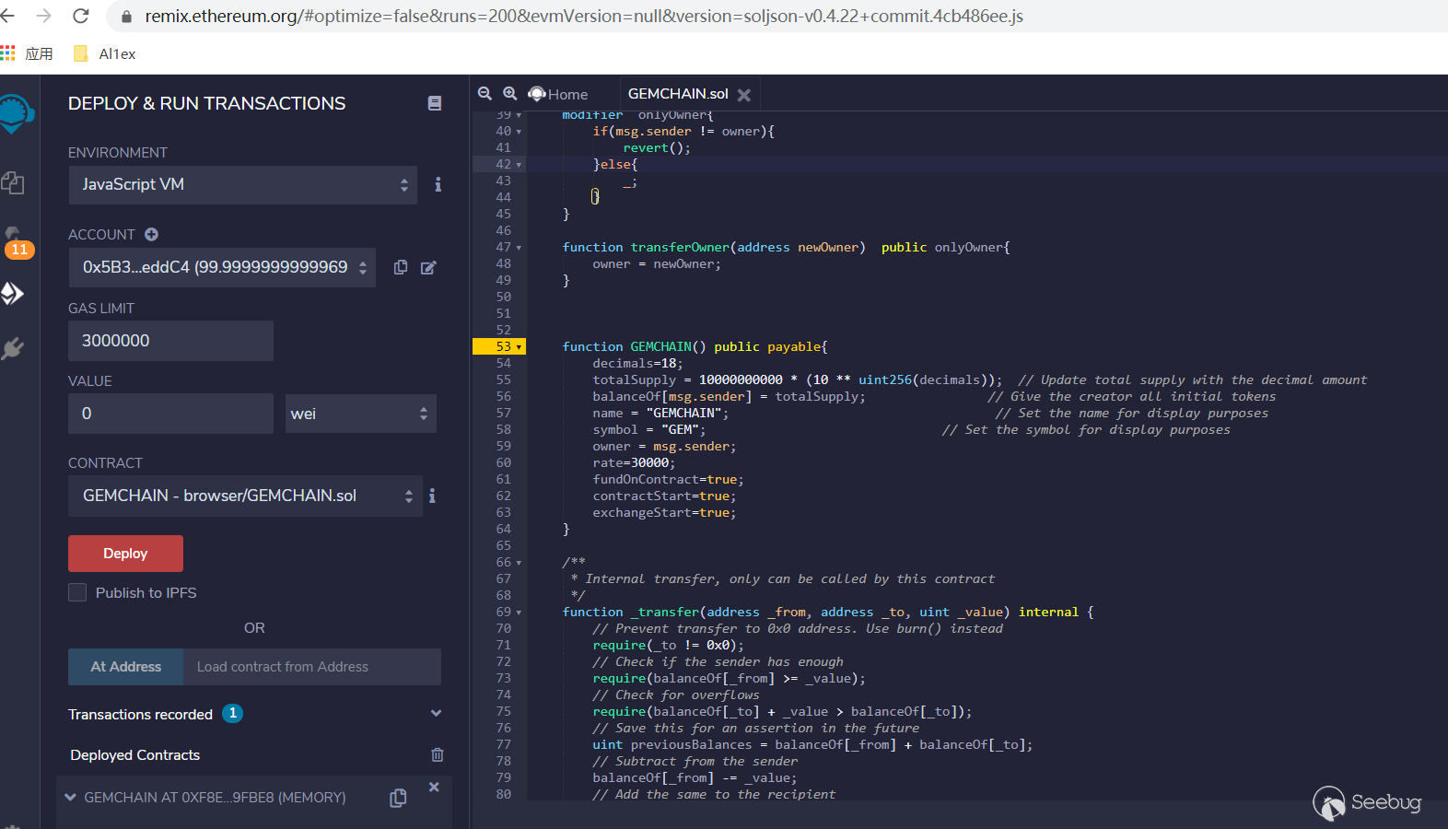Screen dimensions: 1448x829
Task: Open the plugin manager plug icon
Action: 13,348
